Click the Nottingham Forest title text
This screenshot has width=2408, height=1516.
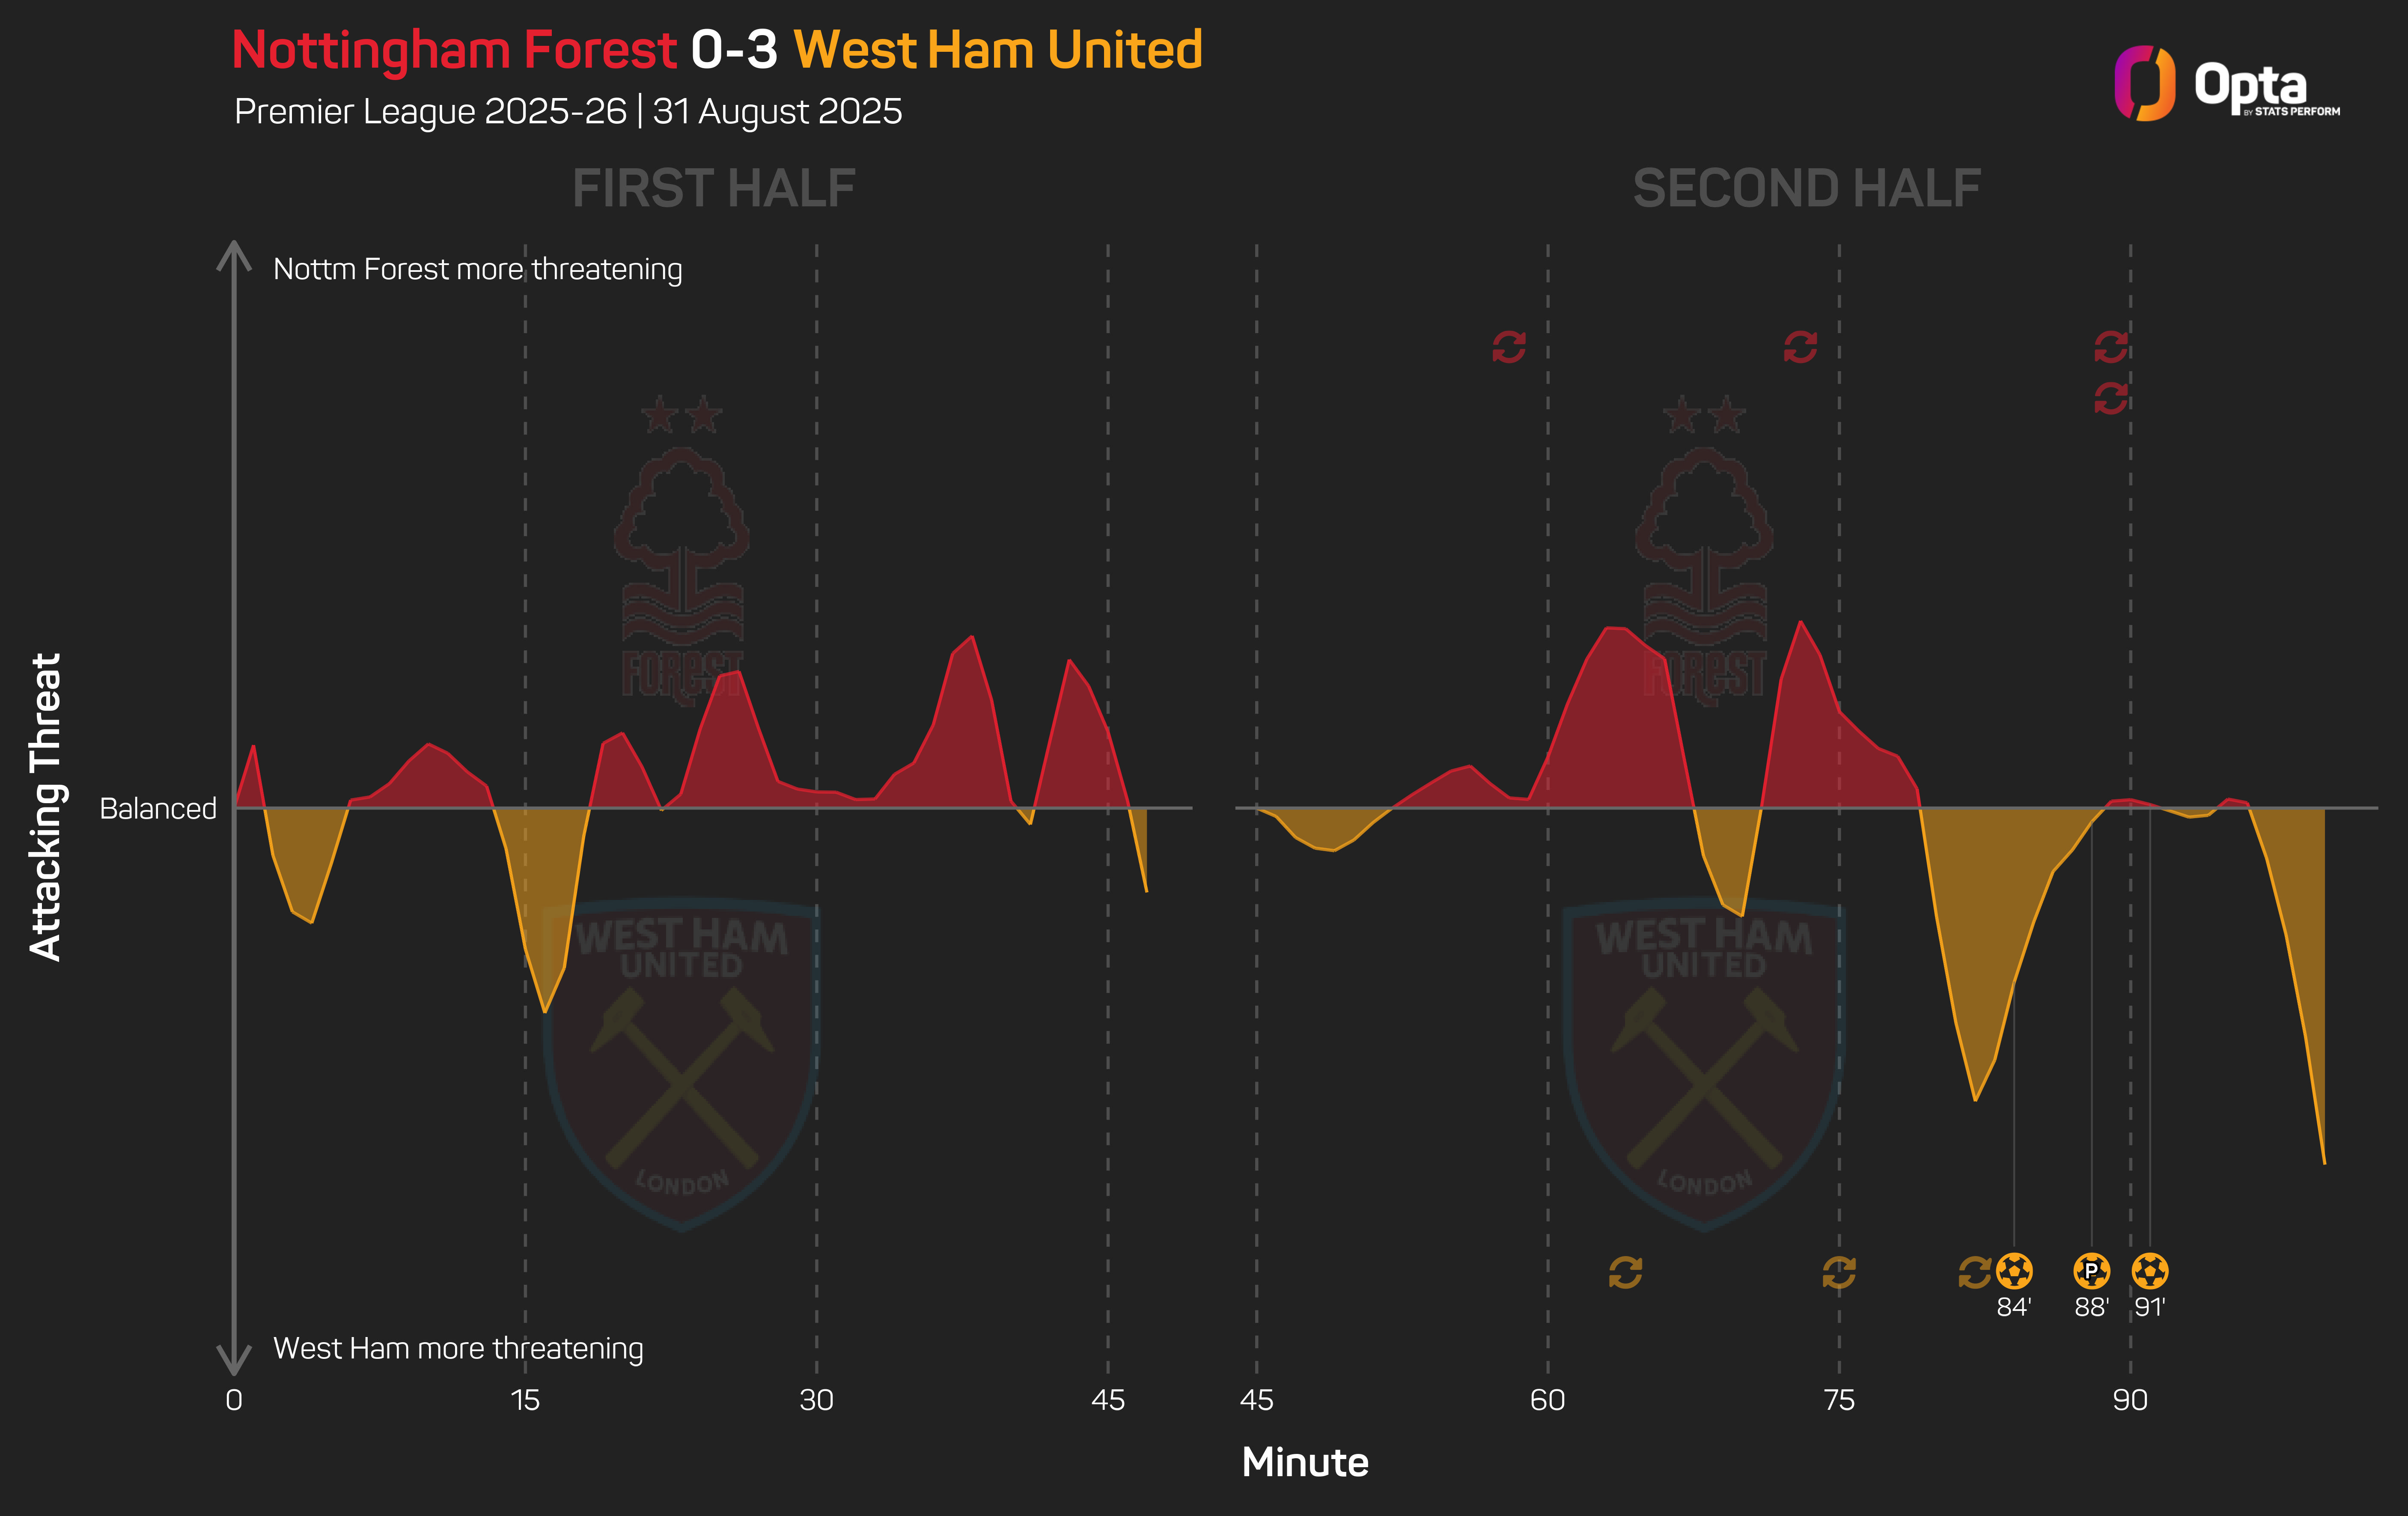pos(454,50)
